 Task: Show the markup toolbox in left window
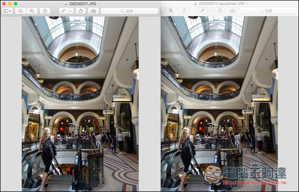[x=93, y=11]
